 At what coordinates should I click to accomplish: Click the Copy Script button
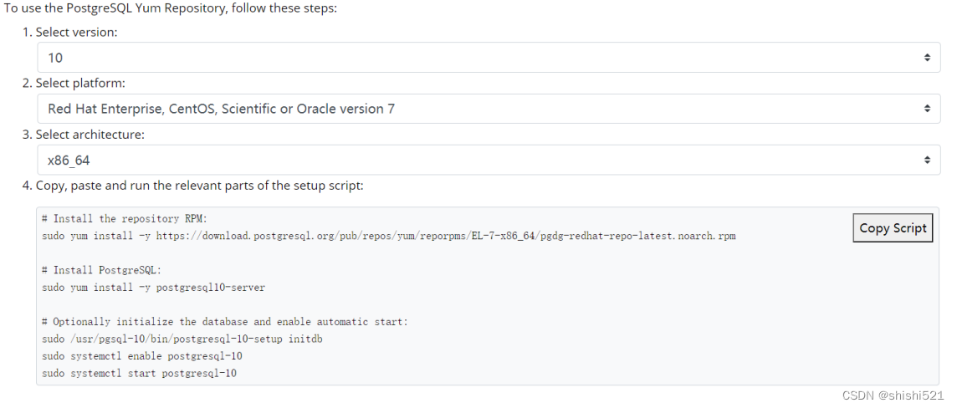[x=893, y=227]
